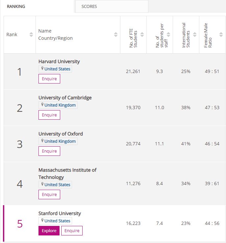
Task: Sort by No. of FTE Students
Action: [142, 35]
